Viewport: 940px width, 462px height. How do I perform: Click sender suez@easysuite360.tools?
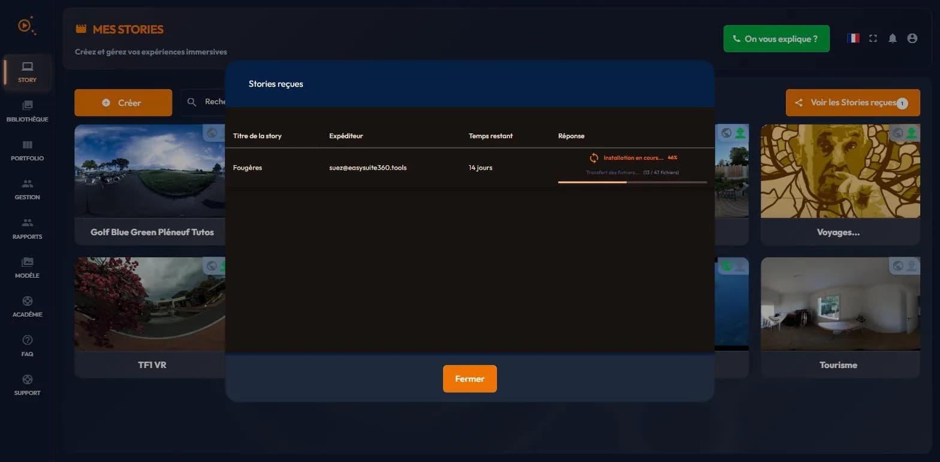point(368,168)
